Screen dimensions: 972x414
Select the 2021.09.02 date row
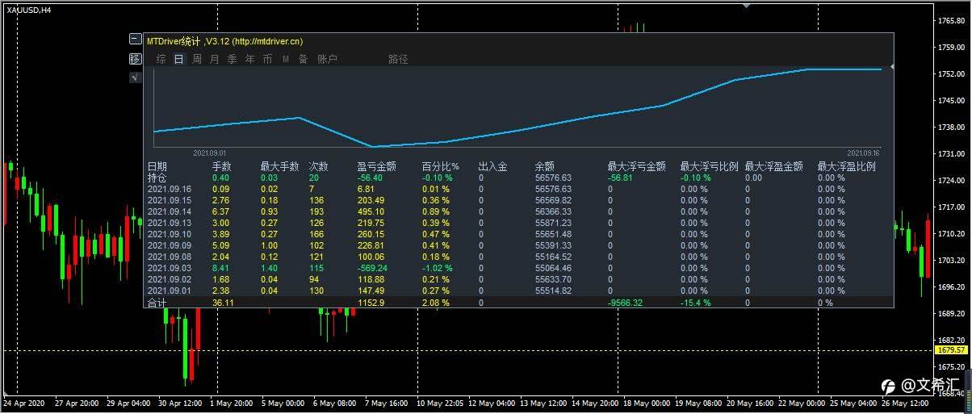point(518,279)
